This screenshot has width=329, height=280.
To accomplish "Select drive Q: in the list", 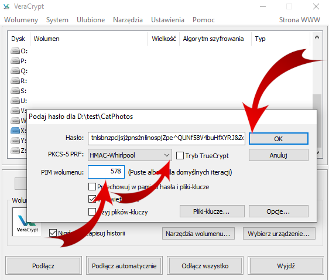I will (x=19, y=71).
